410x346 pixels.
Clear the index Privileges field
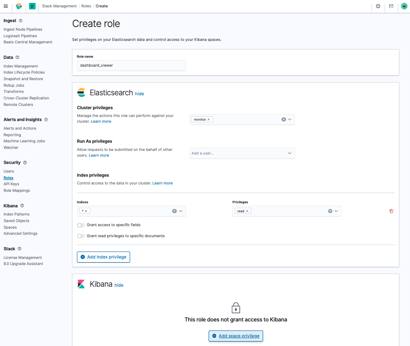pos(330,211)
